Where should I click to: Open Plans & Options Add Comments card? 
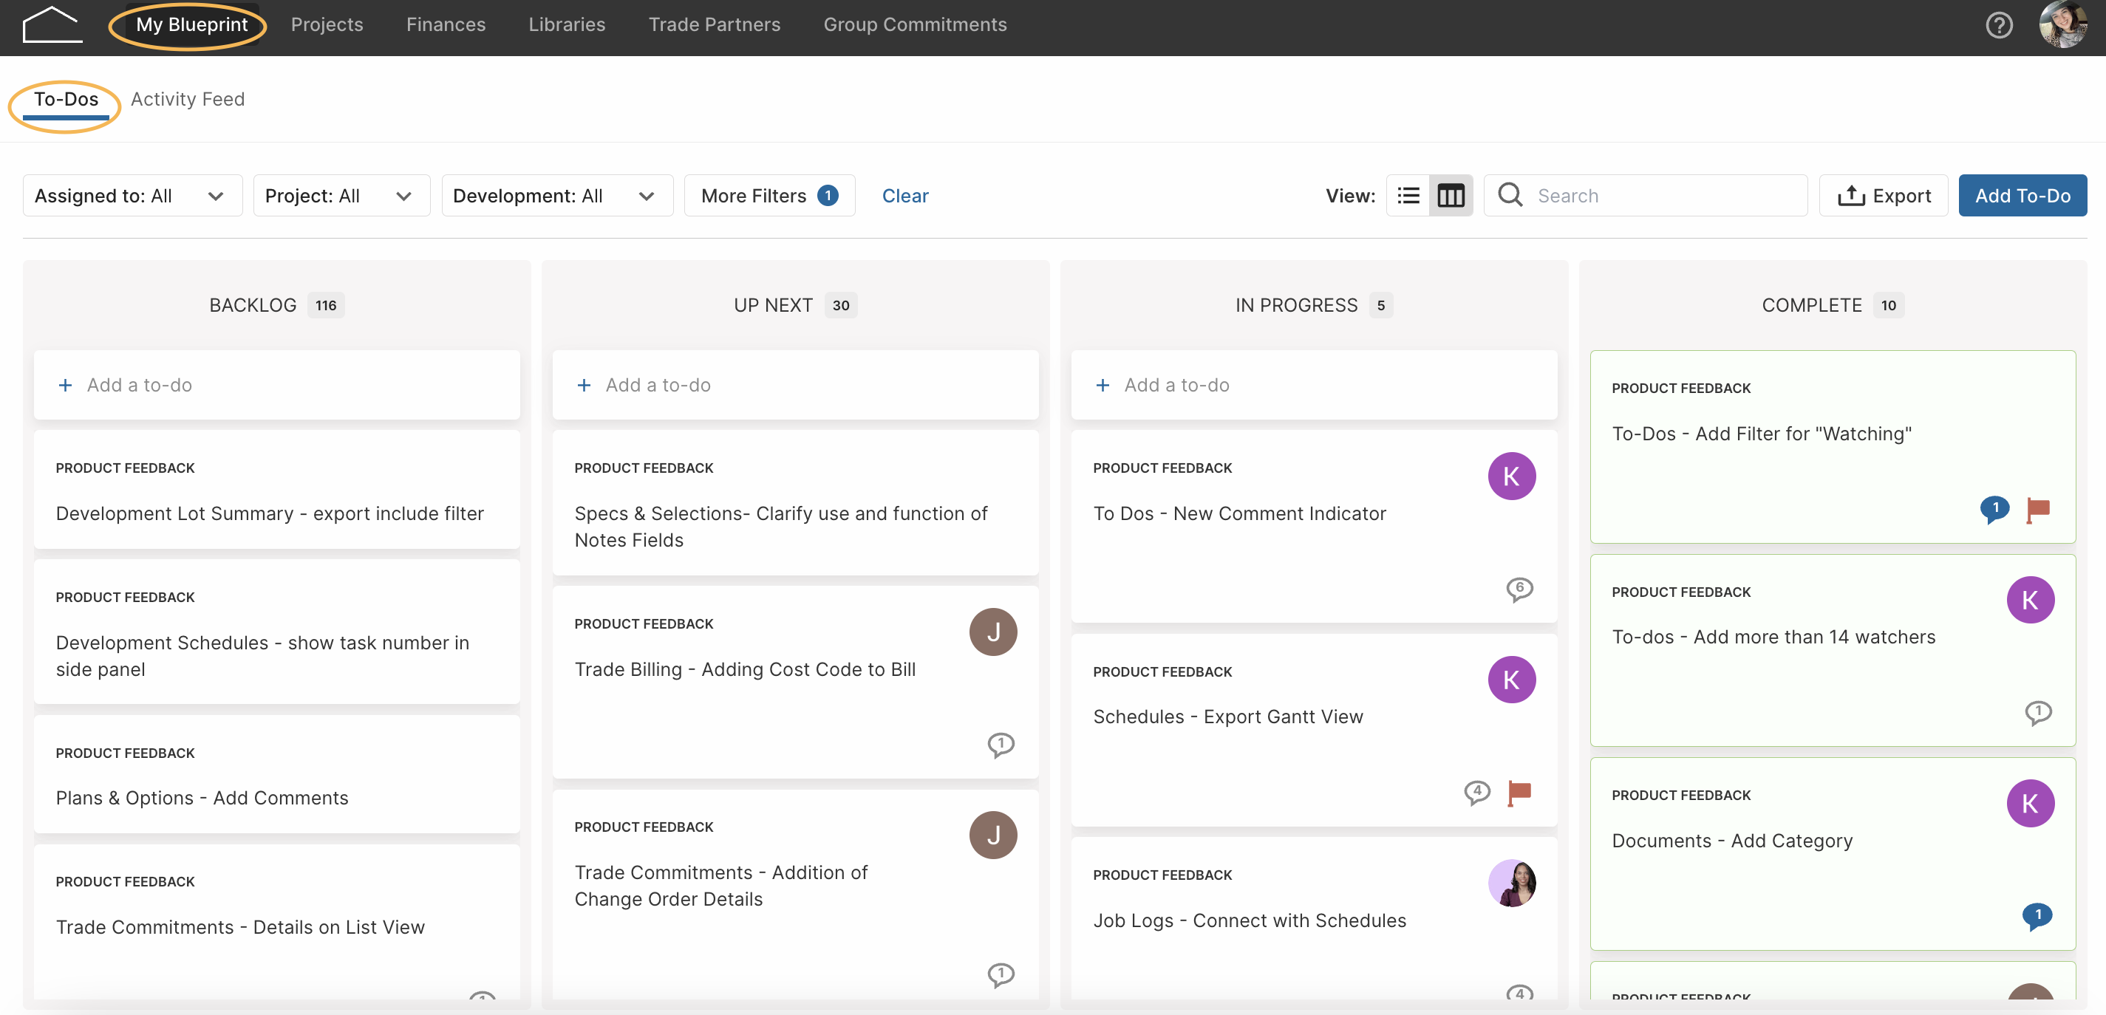276,774
